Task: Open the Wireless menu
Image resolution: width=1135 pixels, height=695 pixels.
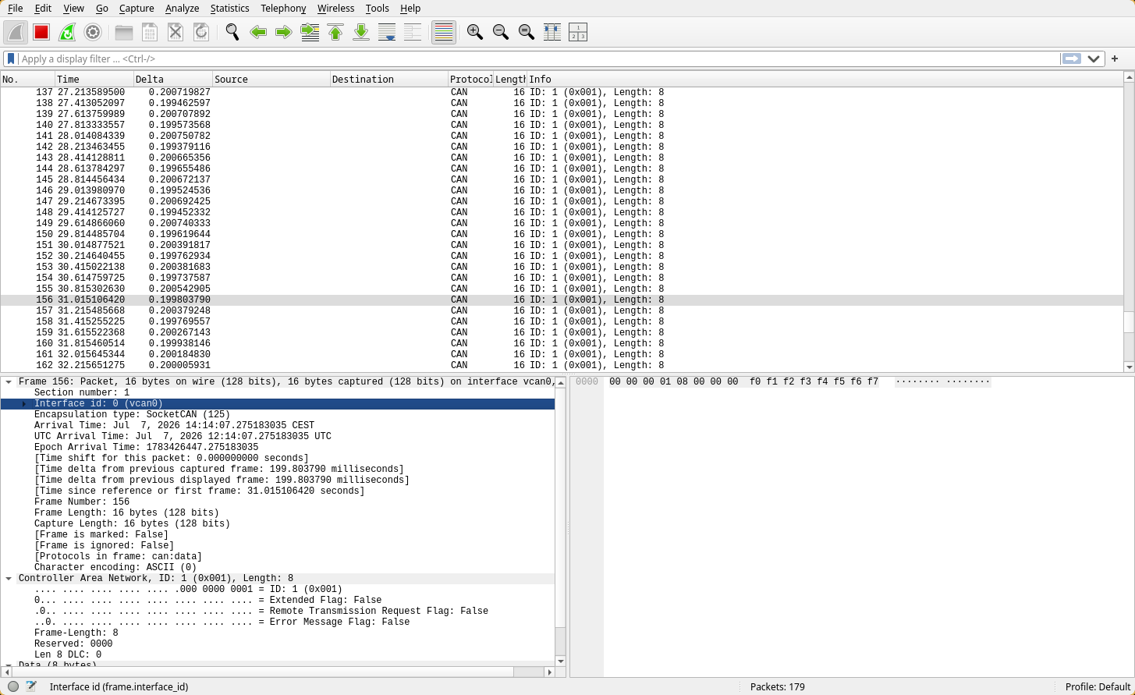Action: (x=335, y=8)
